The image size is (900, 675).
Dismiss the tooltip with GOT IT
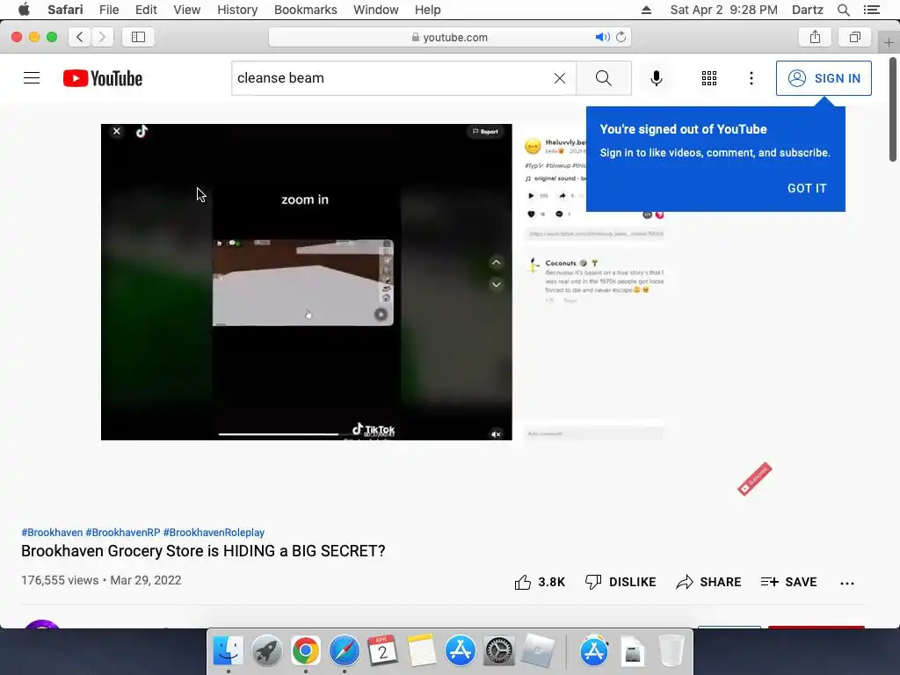tap(807, 188)
